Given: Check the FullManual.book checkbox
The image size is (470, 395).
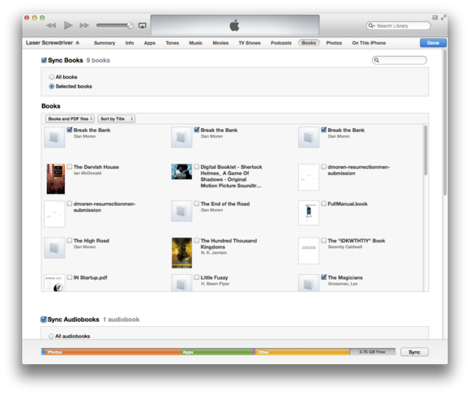Looking at the screenshot, I should (x=323, y=204).
